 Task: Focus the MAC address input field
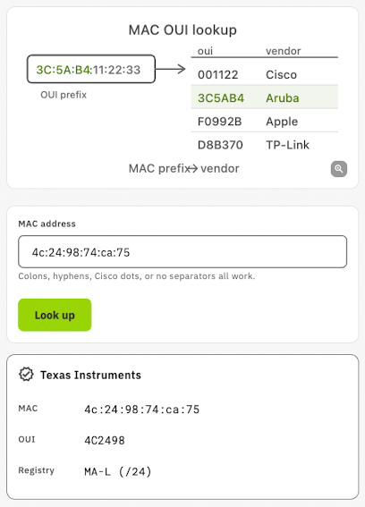[x=182, y=252]
